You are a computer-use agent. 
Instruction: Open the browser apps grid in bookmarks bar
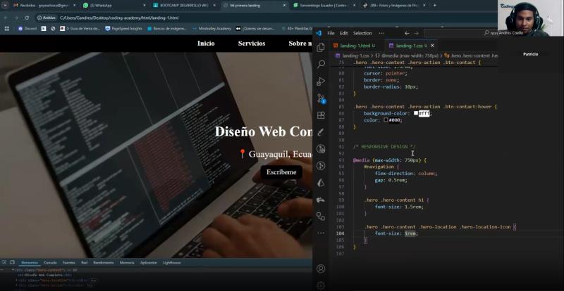6,28
